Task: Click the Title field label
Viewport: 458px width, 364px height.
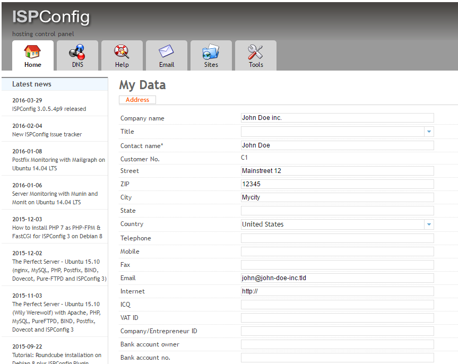Action: 127,132
